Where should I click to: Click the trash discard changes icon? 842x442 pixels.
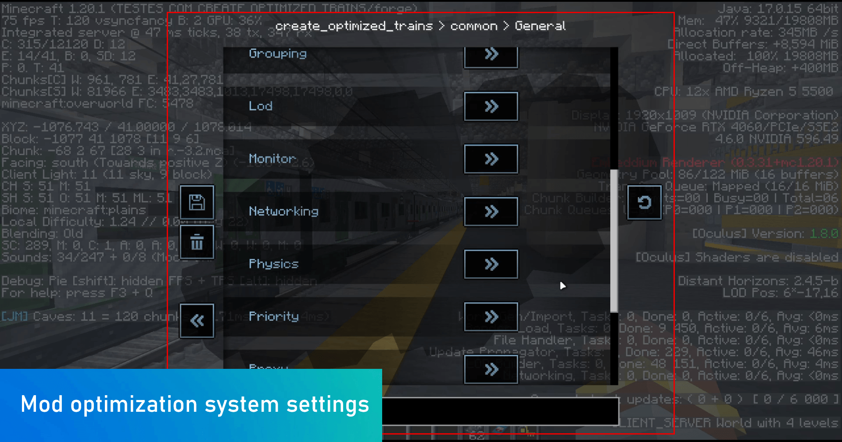pyautogui.click(x=197, y=242)
